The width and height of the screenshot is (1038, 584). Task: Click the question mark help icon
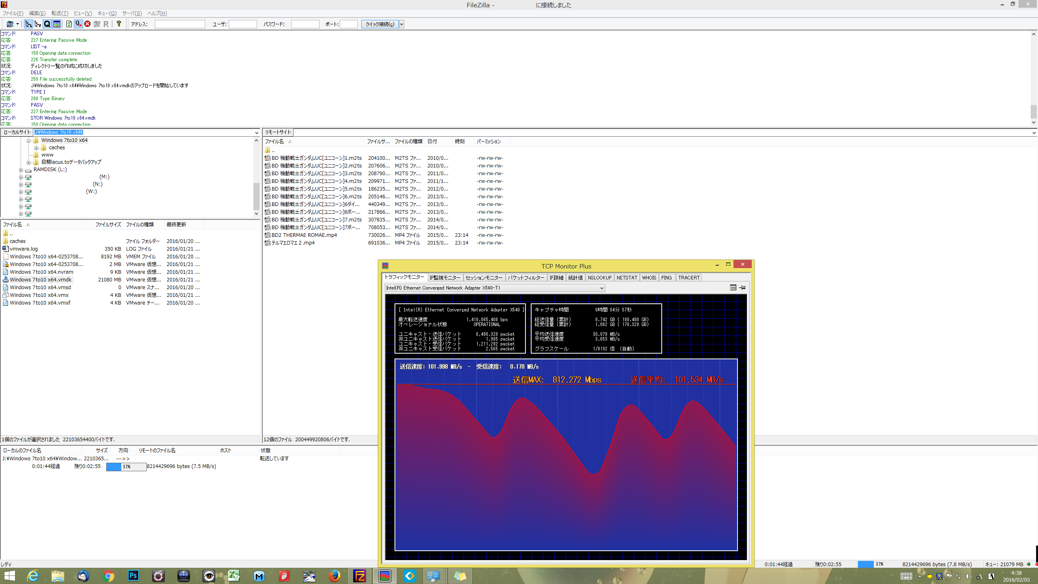(x=119, y=24)
